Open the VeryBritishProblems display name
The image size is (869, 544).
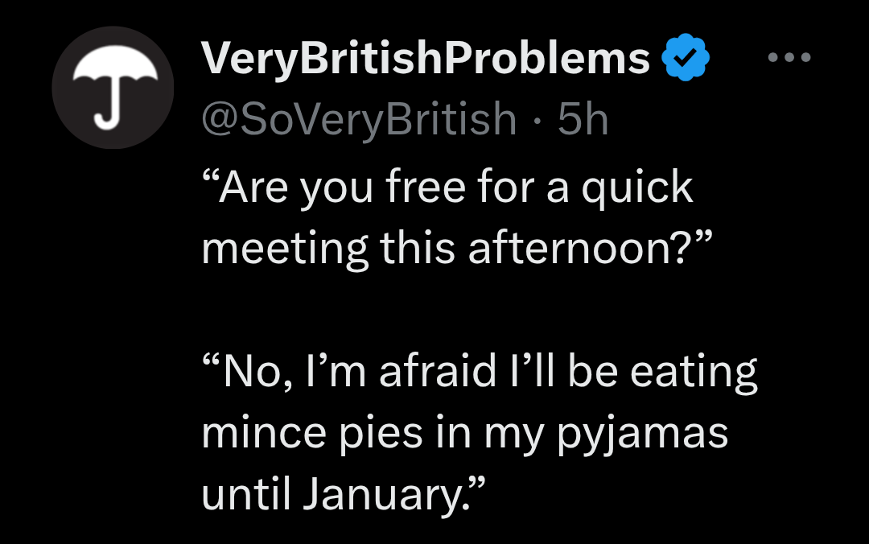426,59
